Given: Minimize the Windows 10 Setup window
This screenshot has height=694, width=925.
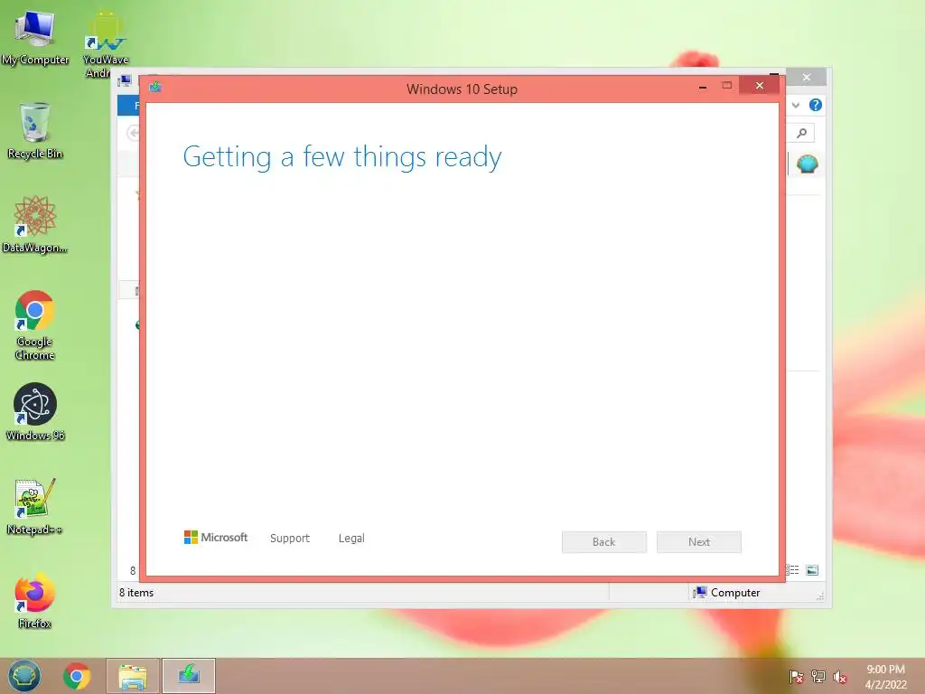Looking at the screenshot, I should [703, 86].
